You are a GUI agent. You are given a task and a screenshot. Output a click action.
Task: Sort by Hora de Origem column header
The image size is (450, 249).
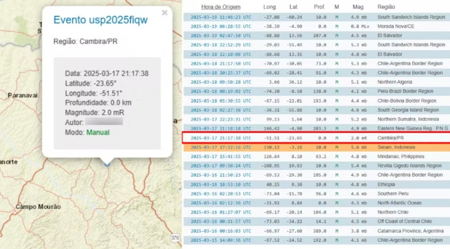coord(220,7)
